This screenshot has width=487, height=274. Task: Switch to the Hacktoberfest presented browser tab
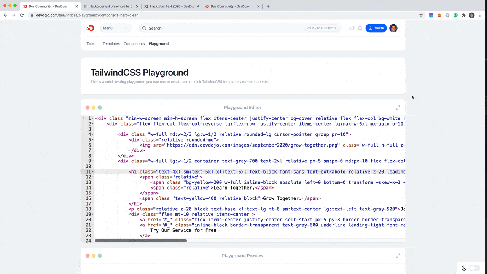pos(111,6)
